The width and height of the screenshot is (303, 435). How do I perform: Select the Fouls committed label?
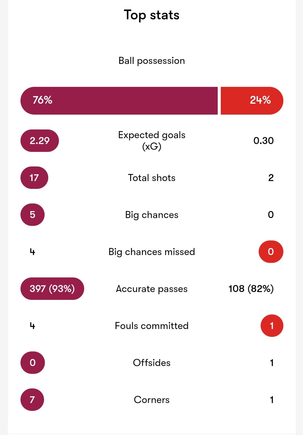click(152, 326)
